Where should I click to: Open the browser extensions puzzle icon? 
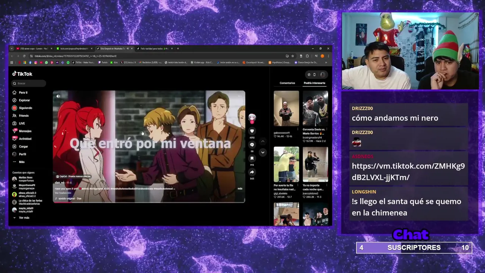pyautogui.click(x=307, y=56)
